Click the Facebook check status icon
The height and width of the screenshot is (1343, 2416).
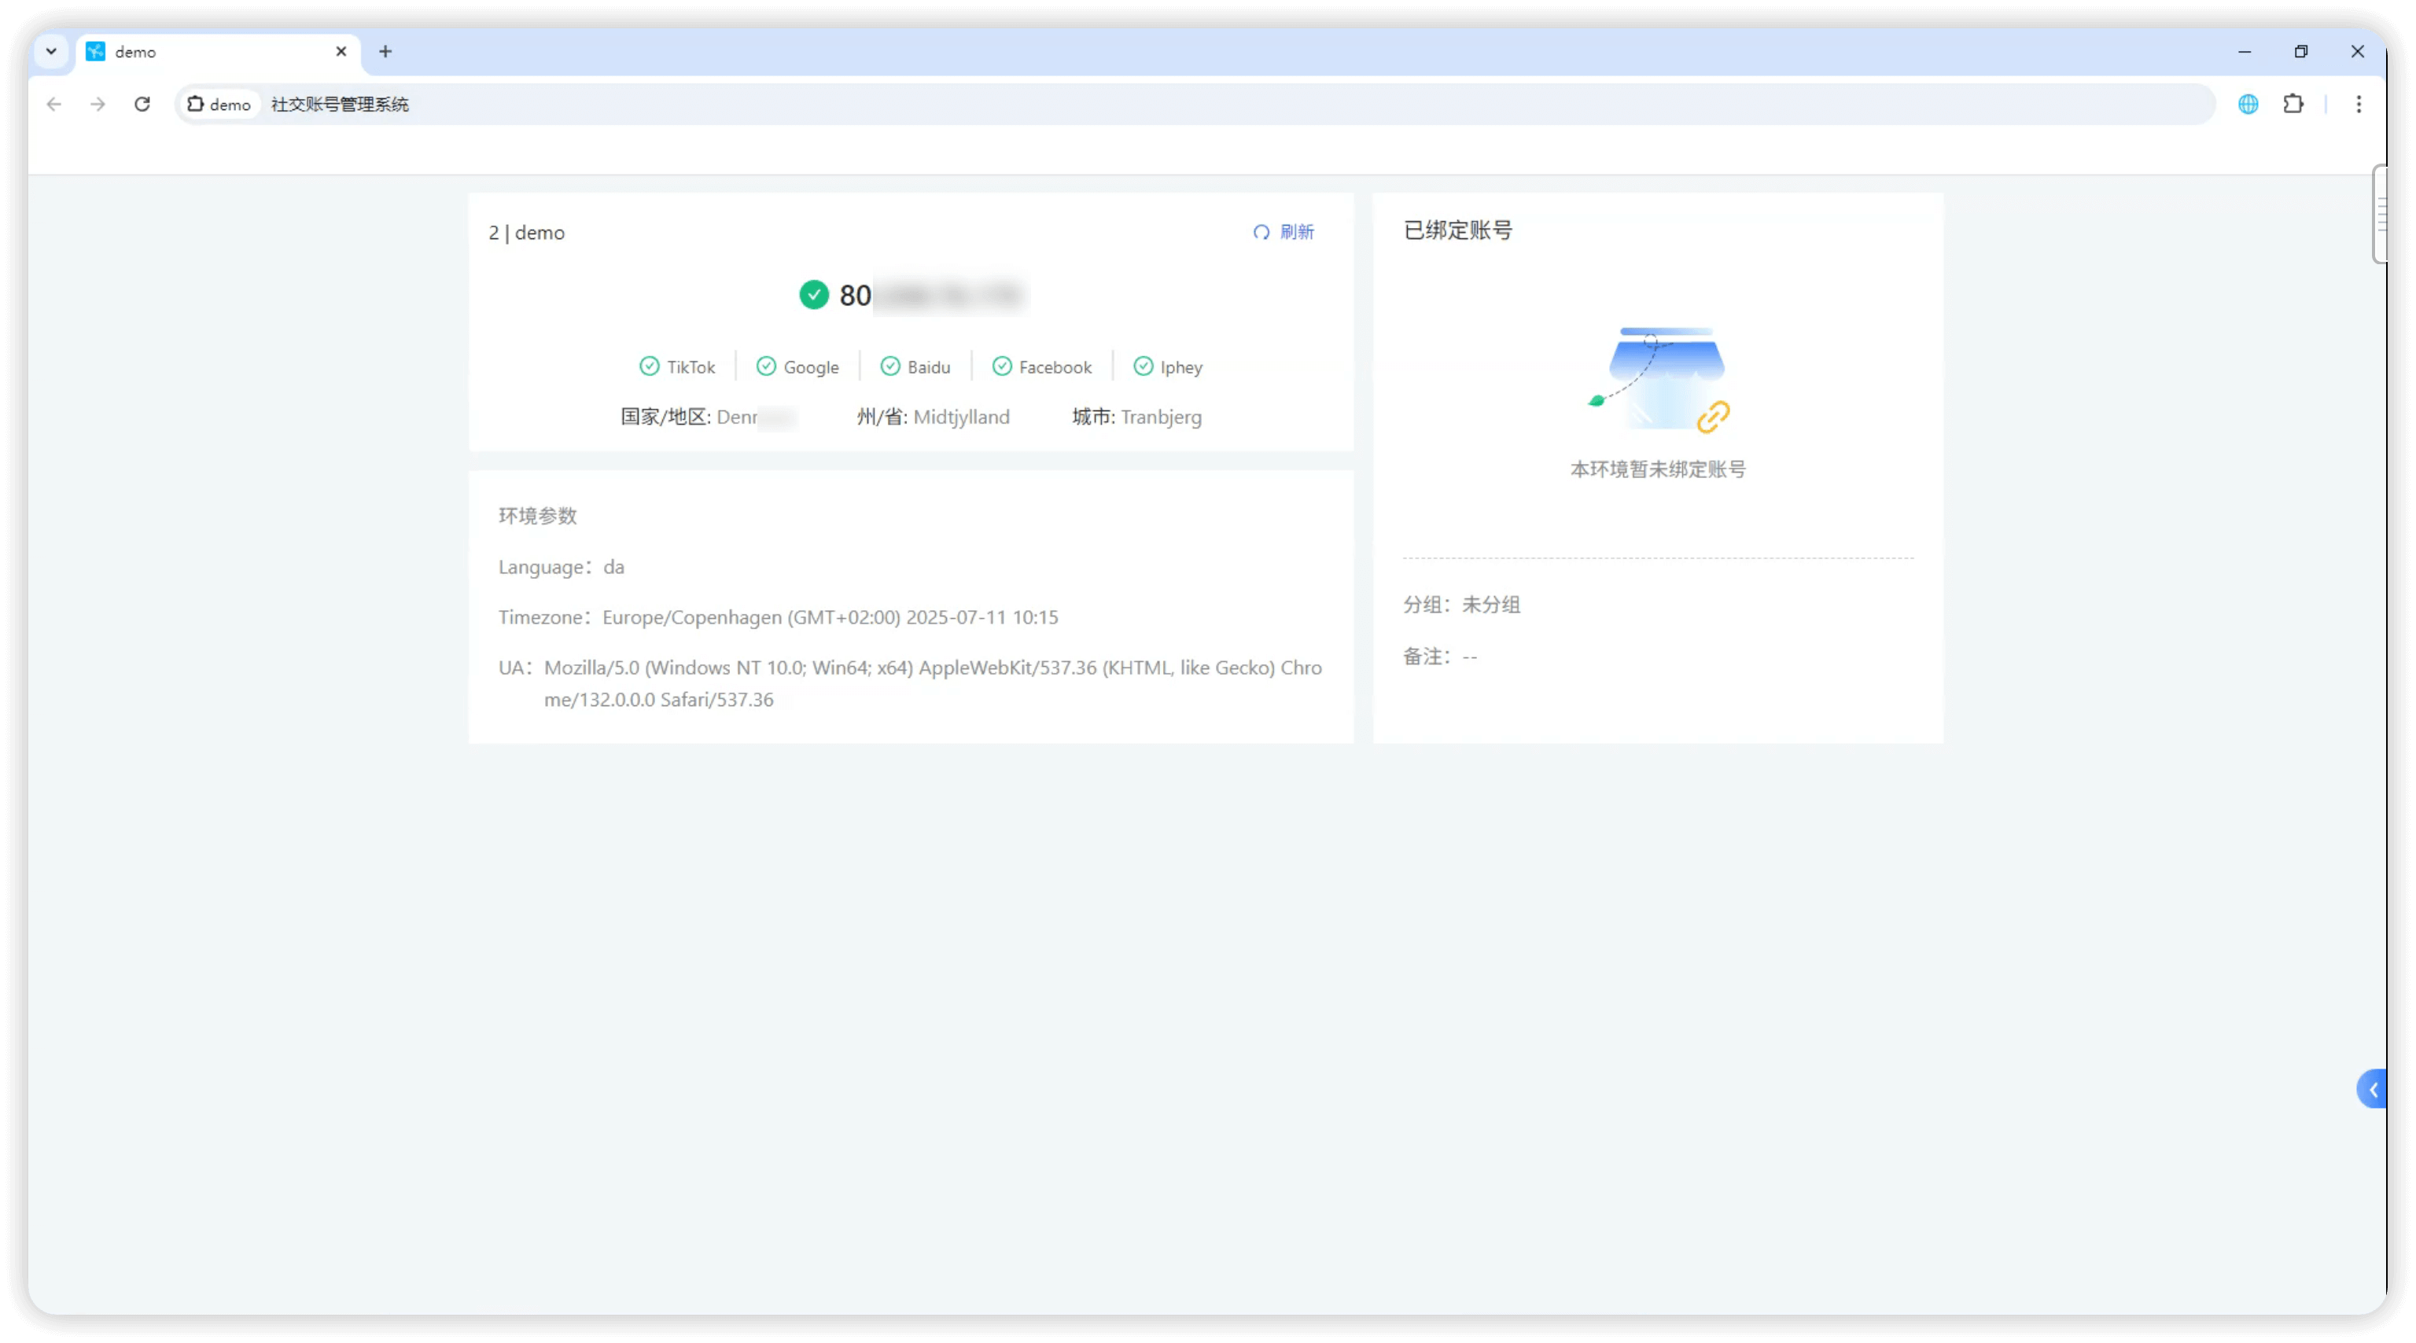[x=1002, y=366]
